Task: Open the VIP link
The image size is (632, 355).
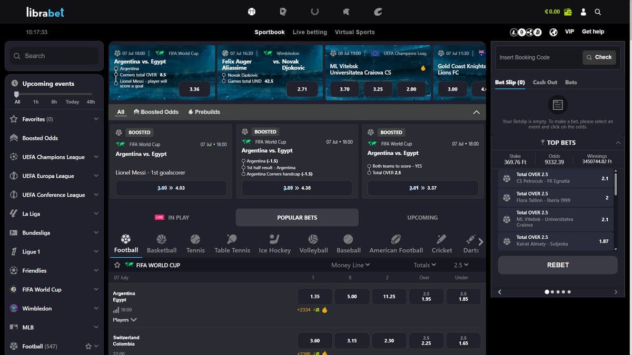Action: pyautogui.click(x=569, y=32)
